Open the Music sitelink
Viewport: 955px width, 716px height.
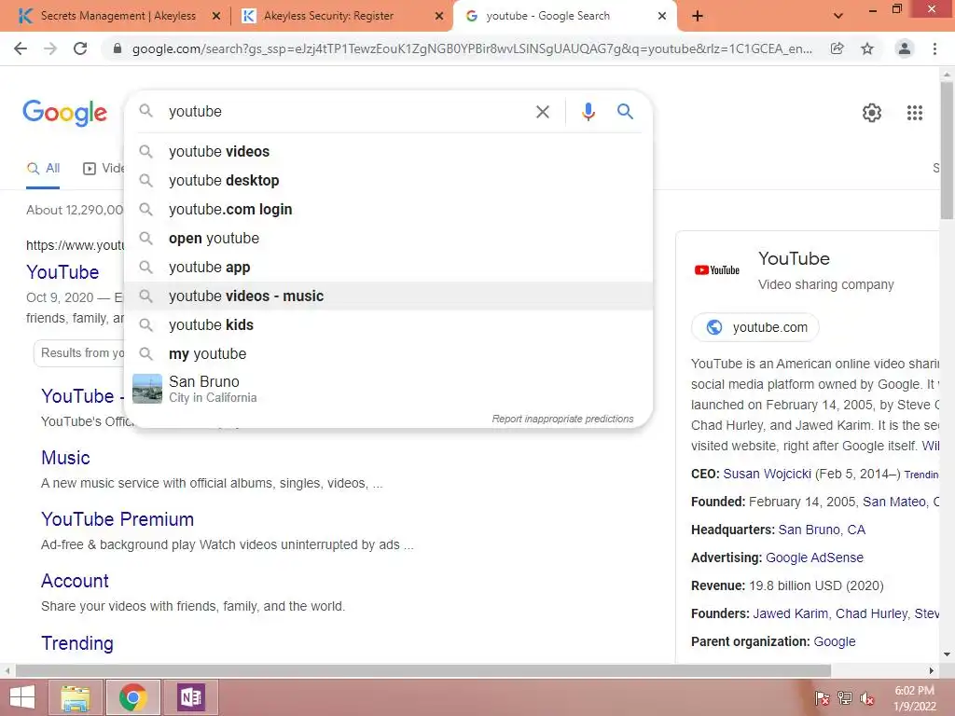point(65,458)
